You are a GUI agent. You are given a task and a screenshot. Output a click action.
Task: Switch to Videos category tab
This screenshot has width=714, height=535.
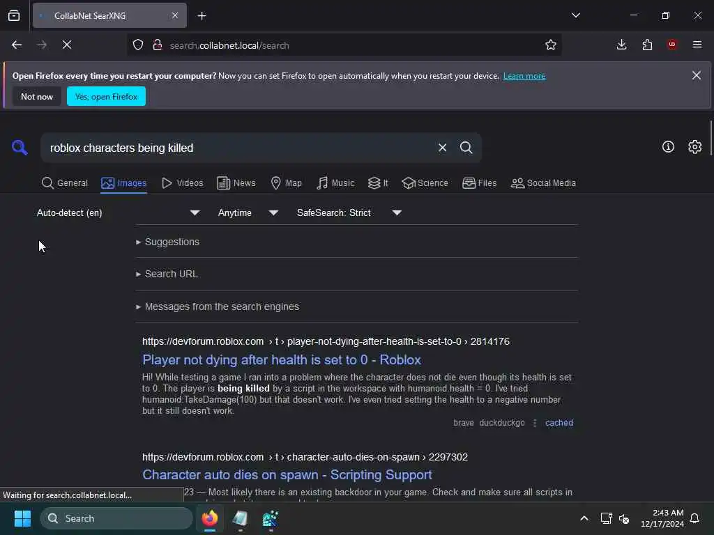[x=183, y=183]
